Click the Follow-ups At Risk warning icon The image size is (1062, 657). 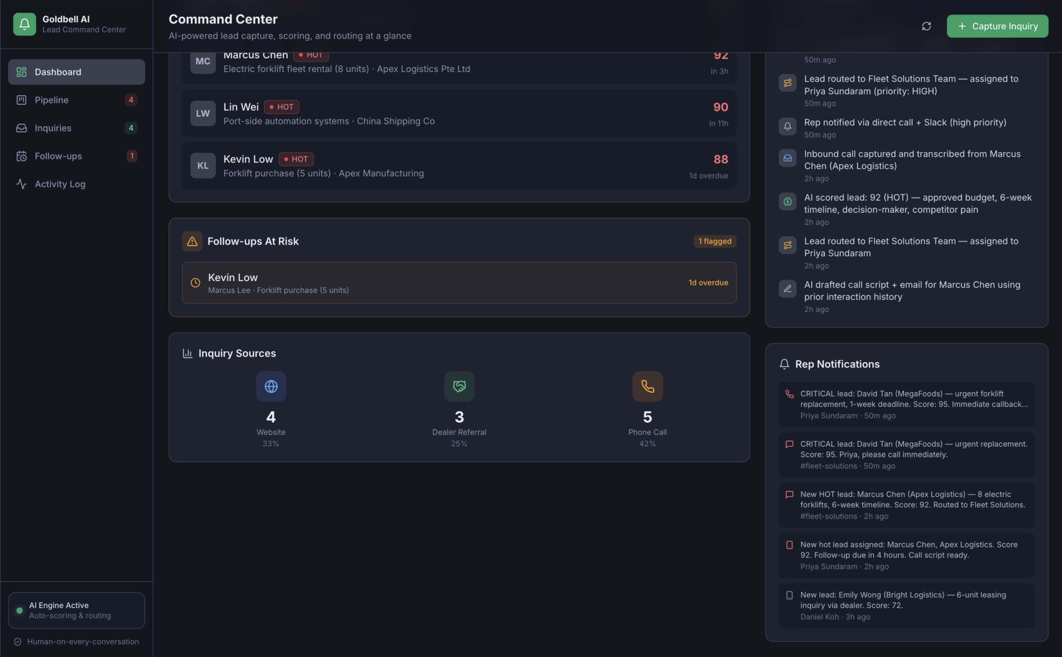192,241
